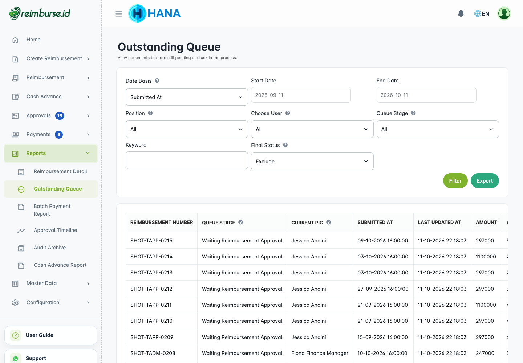Click the Export button
The image size is (523, 363).
485,181
